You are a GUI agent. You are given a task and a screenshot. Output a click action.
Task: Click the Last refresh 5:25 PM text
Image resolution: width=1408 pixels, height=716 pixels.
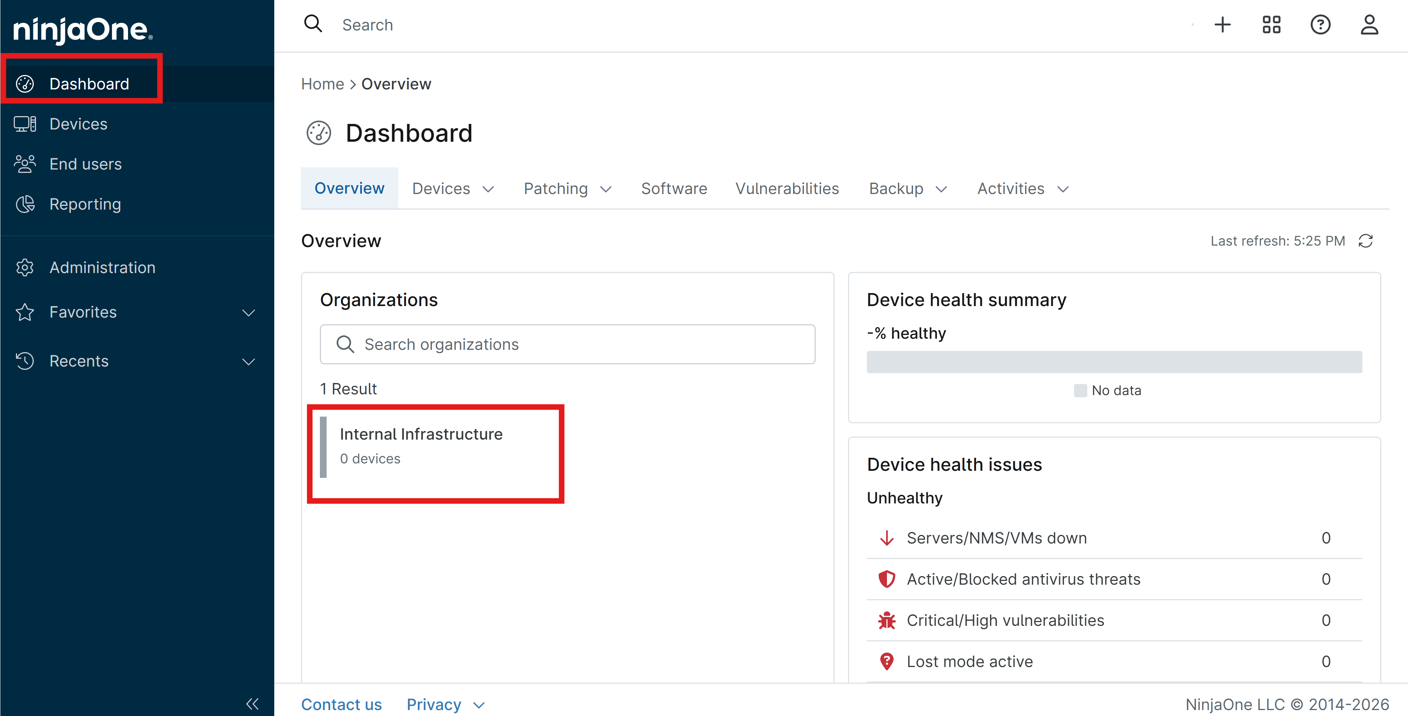(x=1277, y=241)
